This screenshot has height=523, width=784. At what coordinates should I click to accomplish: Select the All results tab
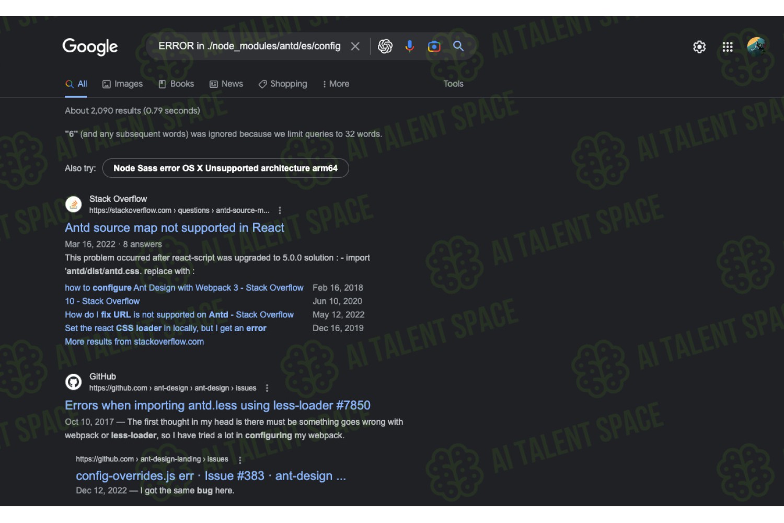76,84
